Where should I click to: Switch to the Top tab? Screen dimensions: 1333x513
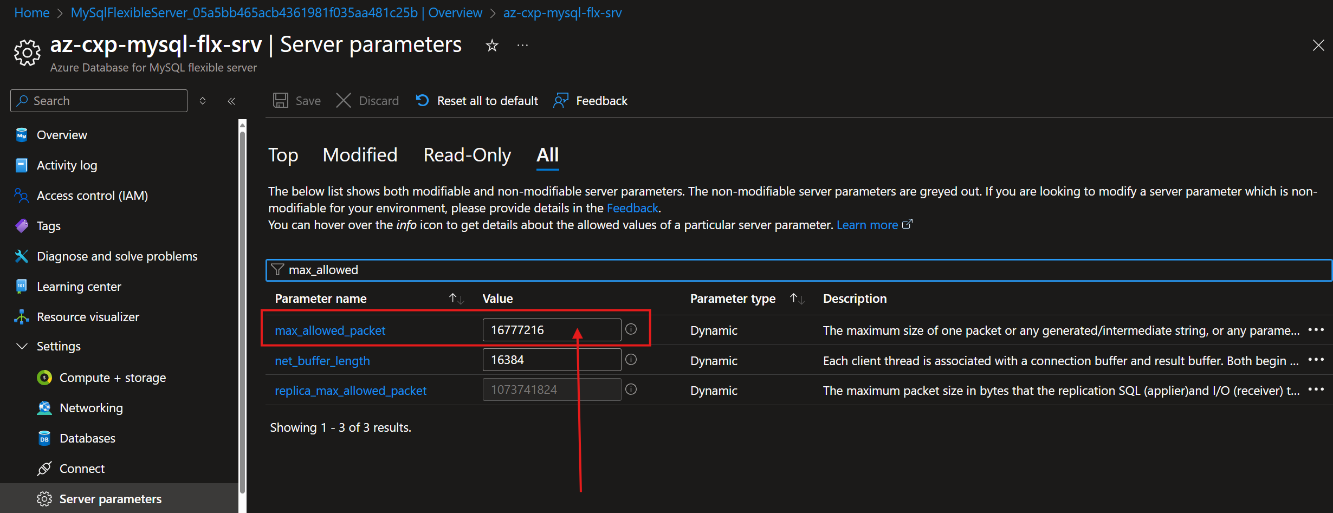(283, 155)
